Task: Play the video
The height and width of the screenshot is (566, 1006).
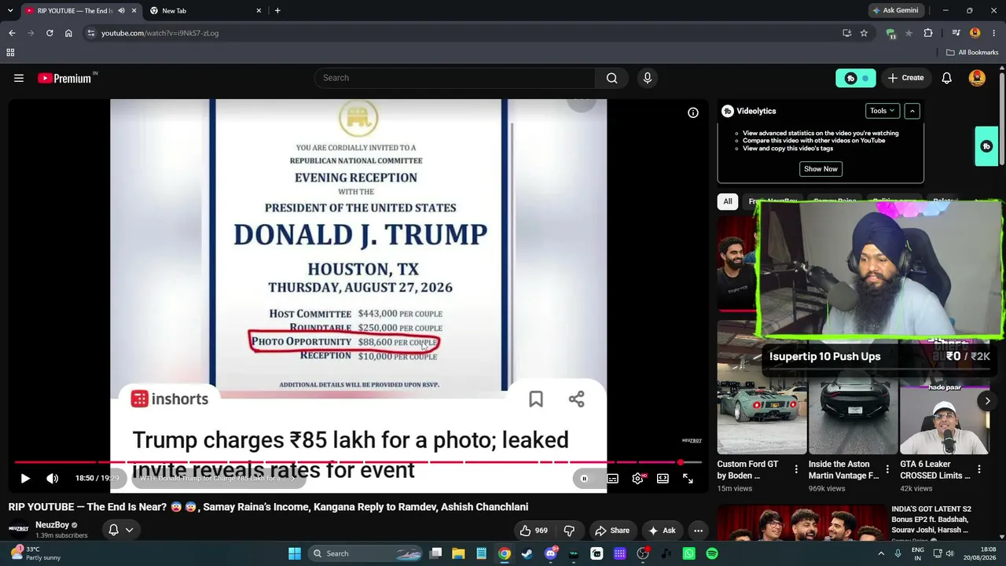Action: (25, 478)
